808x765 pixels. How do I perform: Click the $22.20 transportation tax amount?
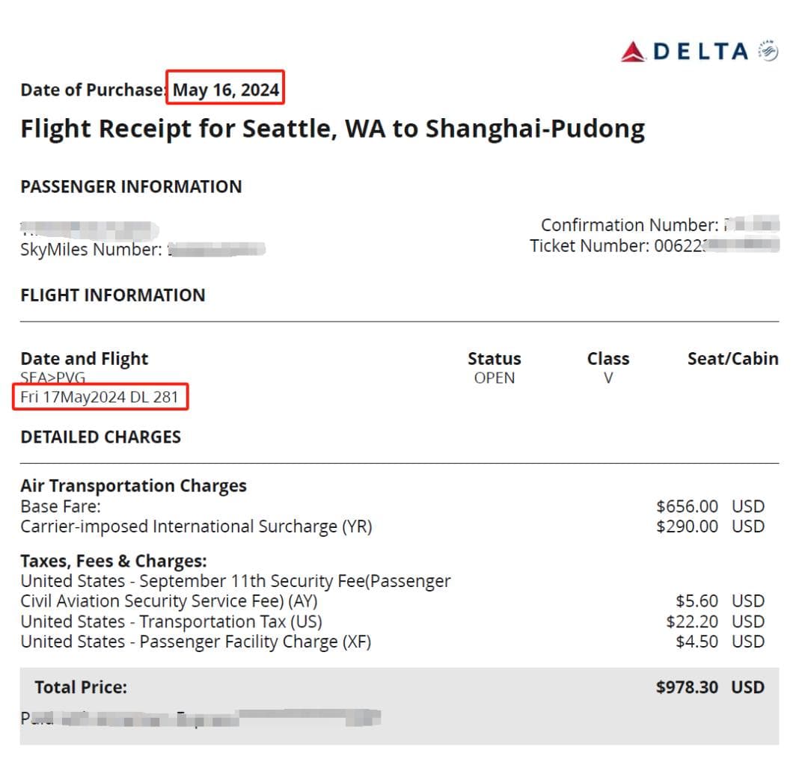[692, 621]
